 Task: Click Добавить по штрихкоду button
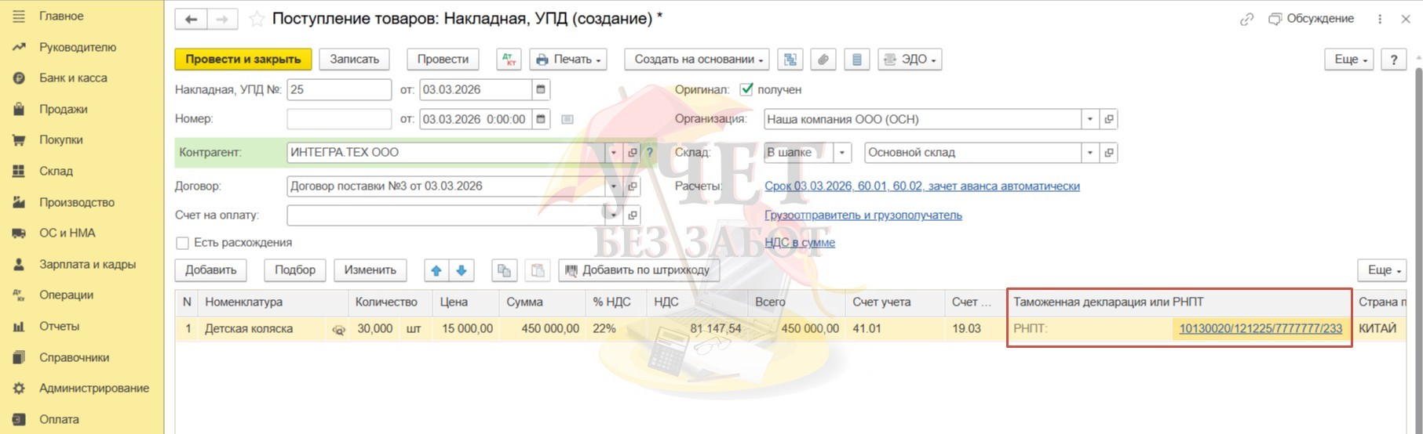tap(638, 270)
